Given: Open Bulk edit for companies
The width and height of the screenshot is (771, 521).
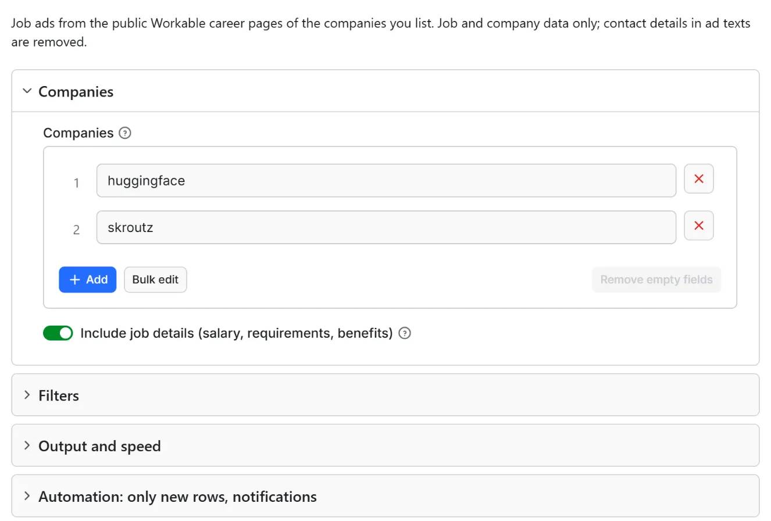Looking at the screenshot, I should coord(156,280).
